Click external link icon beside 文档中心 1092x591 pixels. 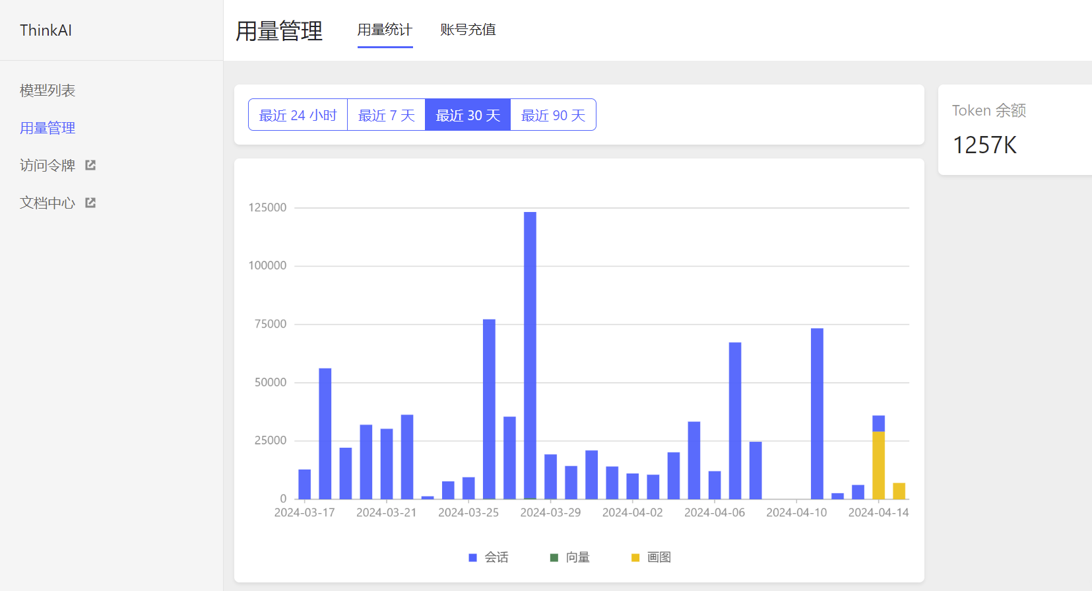[x=90, y=203]
